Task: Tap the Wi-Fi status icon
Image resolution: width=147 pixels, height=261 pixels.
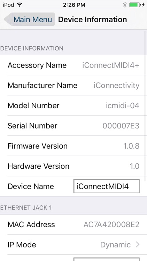Action: click(20, 5)
